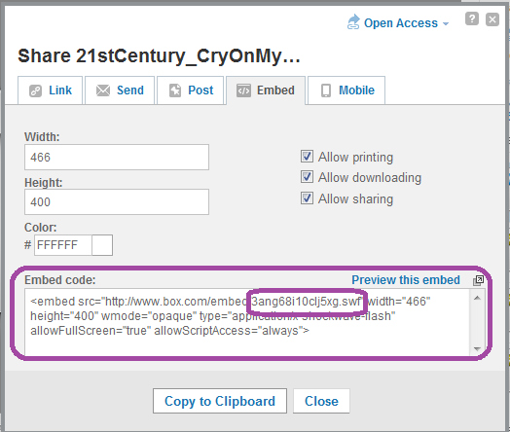Click the chain icon on Link tab
This screenshot has width=510, height=432.
(35, 90)
